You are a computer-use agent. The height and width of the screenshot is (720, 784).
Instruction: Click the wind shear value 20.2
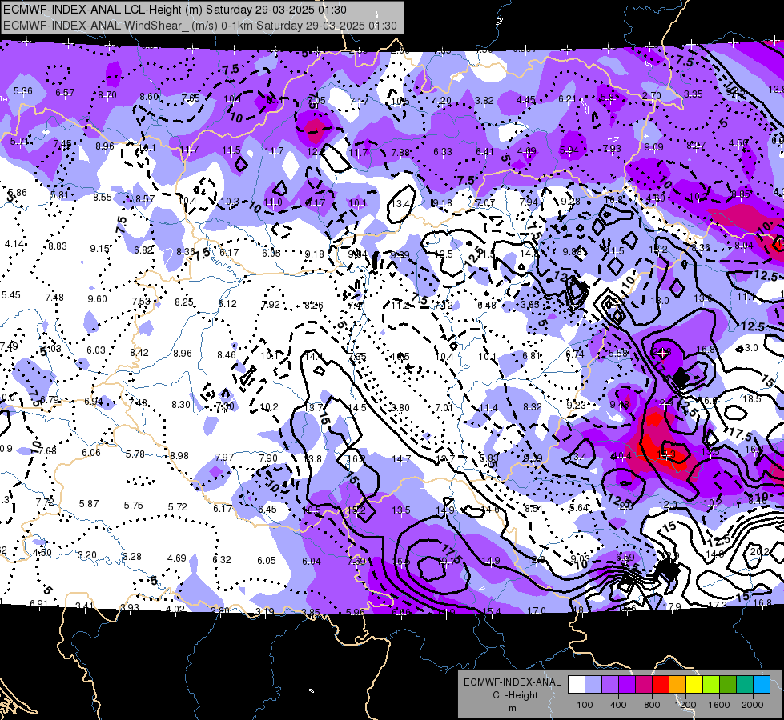[759, 552]
